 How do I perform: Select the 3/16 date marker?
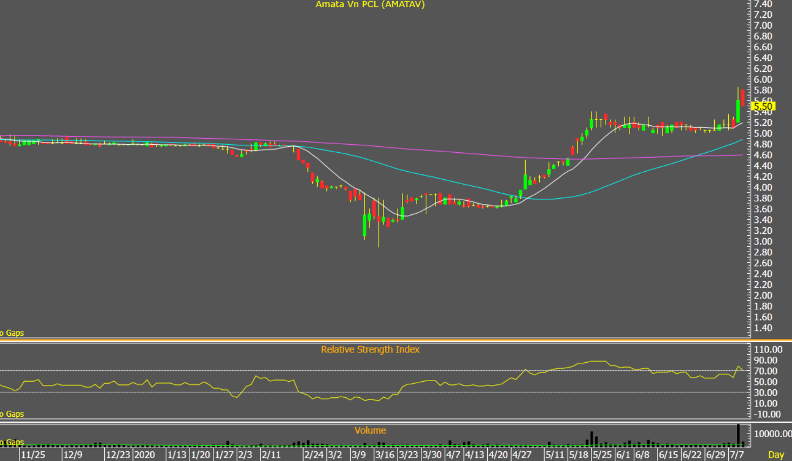[385, 455]
